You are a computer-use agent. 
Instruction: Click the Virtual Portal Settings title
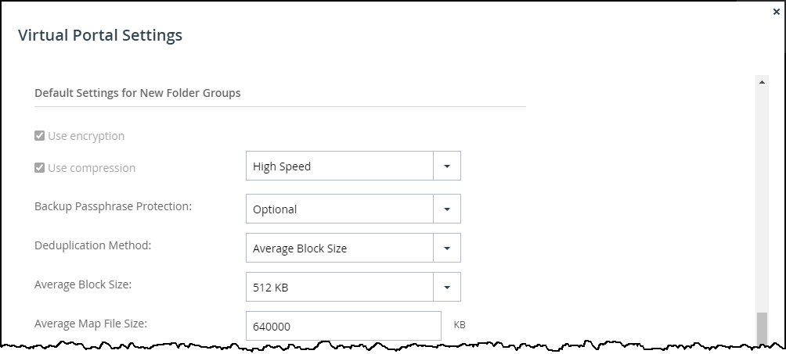100,35
